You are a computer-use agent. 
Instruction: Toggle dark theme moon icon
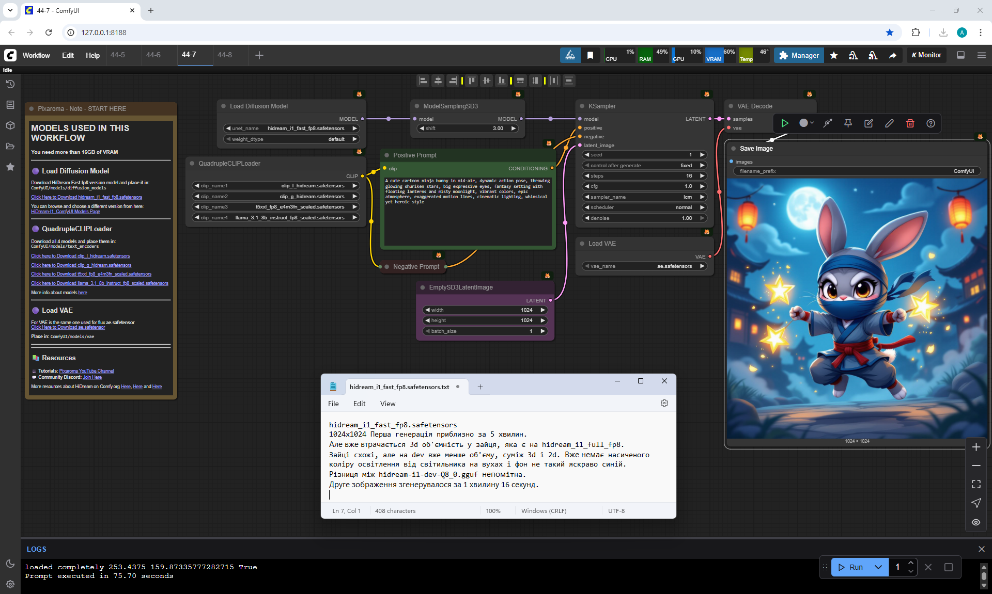(10, 564)
